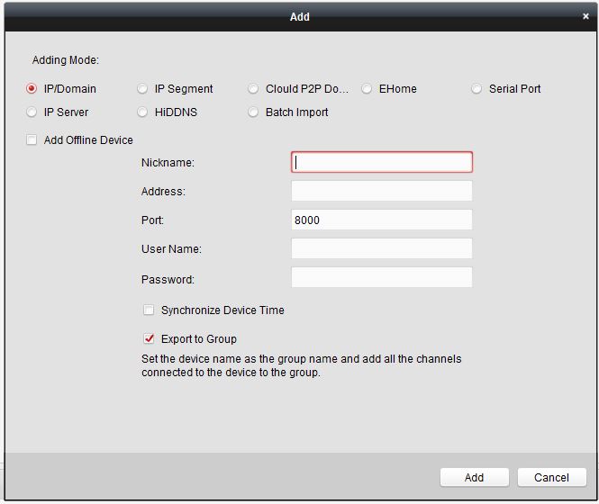Select the Serial Port option

pyautogui.click(x=477, y=89)
